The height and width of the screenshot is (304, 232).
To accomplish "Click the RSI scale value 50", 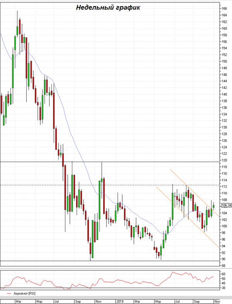I will (223, 278).
